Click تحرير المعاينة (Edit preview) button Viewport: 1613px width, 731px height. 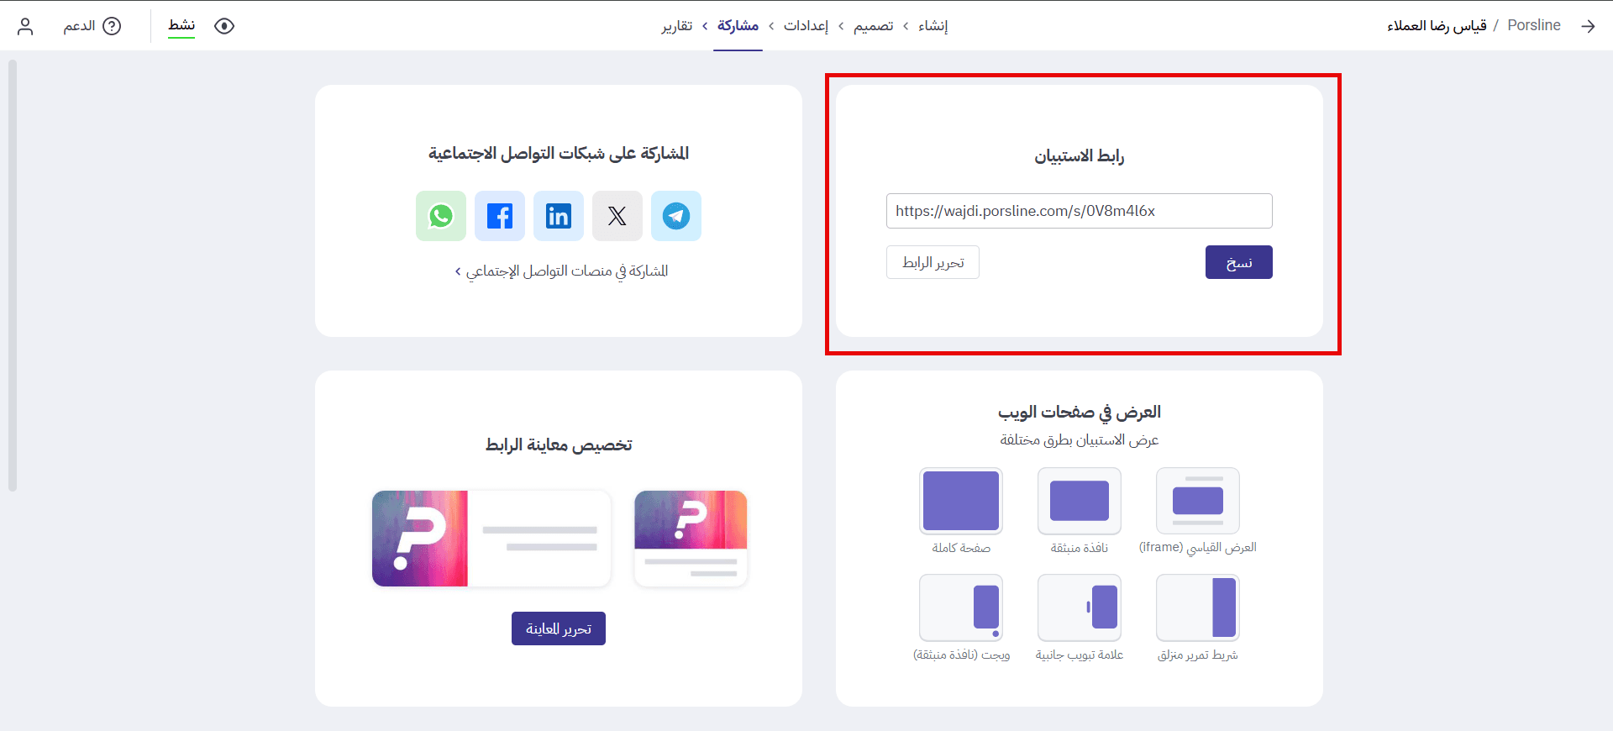pos(559,628)
